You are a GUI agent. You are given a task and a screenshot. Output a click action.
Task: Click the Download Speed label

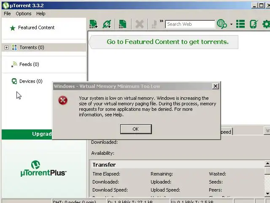tap(110, 190)
